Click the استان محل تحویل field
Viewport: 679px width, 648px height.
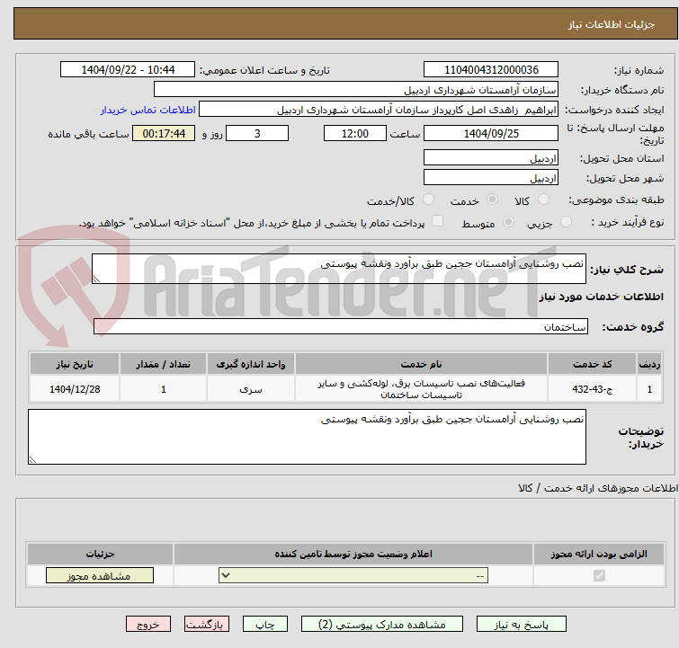pos(491,157)
